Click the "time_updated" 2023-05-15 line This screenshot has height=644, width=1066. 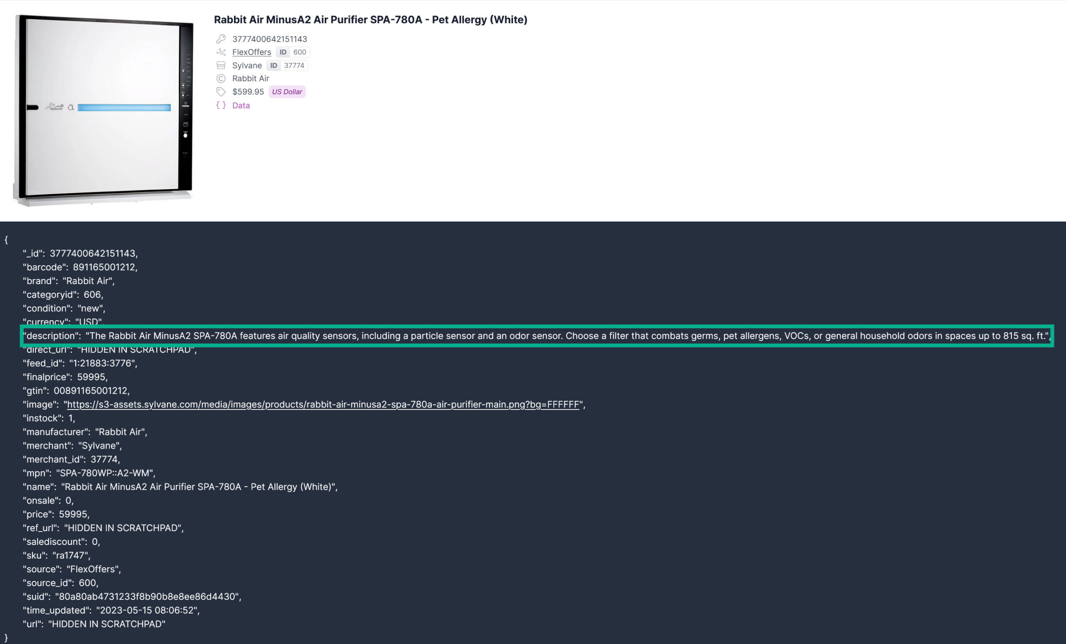(x=111, y=610)
